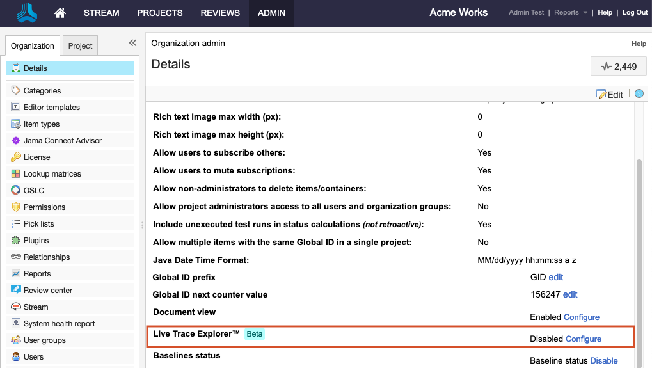Open the REVIEWS menu
This screenshot has height=368, width=652.
(220, 13)
